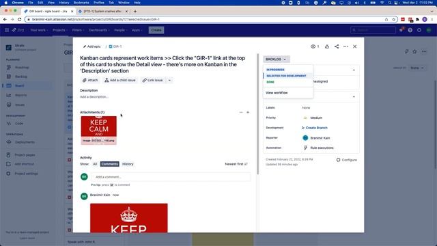Select the History activity filter

click(128, 164)
